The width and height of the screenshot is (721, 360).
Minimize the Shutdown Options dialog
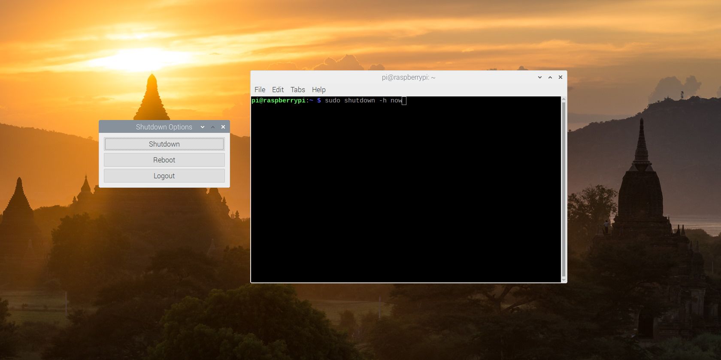[x=203, y=127]
